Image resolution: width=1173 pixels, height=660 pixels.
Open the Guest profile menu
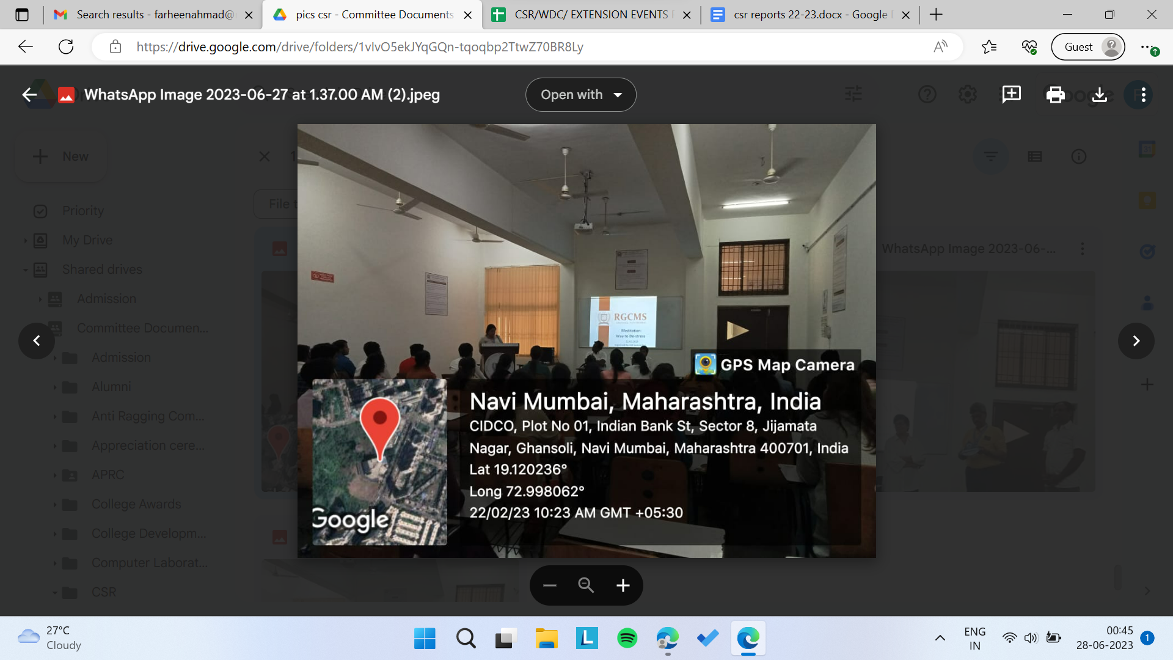click(x=1088, y=47)
